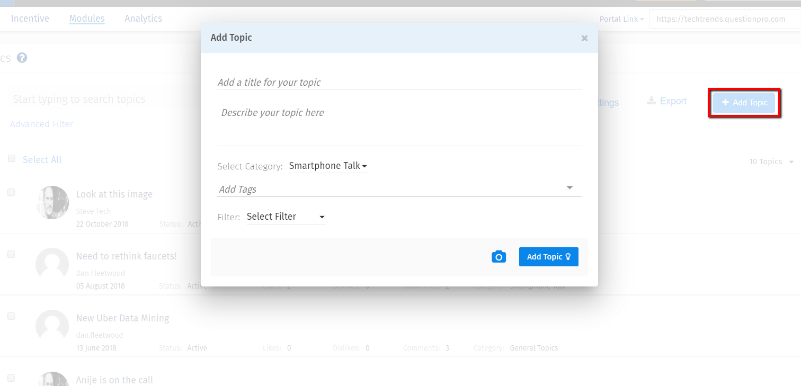Open help via the question mark icon
Image resolution: width=801 pixels, height=386 pixels.
[x=22, y=58]
